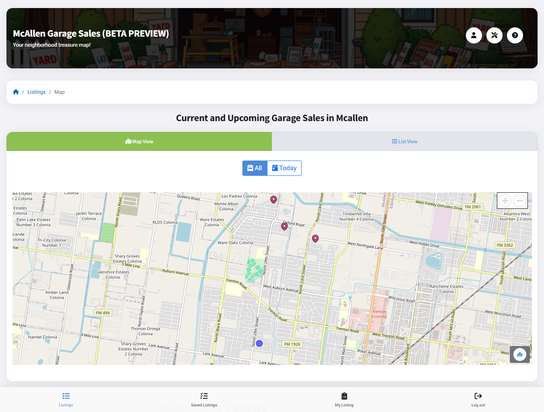Select the Hamlet Colonia map label
Image resolution: width=544 pixels, height=412 pixels.
click(43, 337)
